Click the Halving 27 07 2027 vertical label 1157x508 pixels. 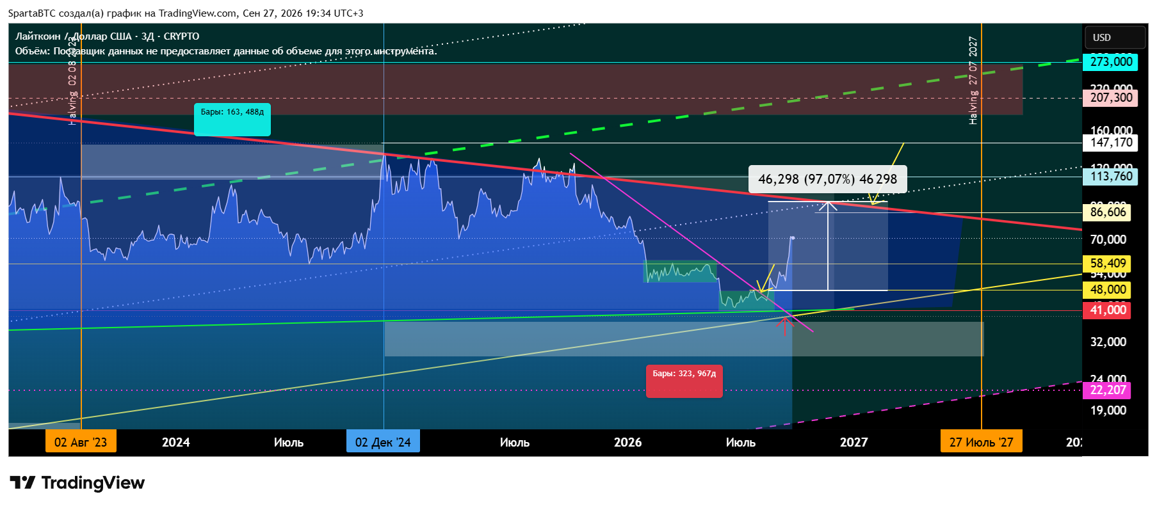pyautogui.click(x=973, y=80)
